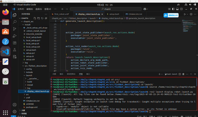Open the 文件(F) menu
The image size is (198, 117).
point(21,9)
